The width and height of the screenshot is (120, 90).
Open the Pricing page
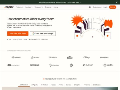pyautogui.click(x=56, y=7)
